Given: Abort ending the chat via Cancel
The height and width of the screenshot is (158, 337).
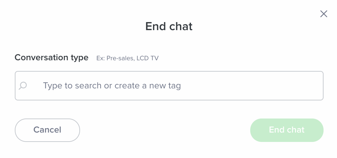Looking at the screenshot, I should tap(47, 130).
